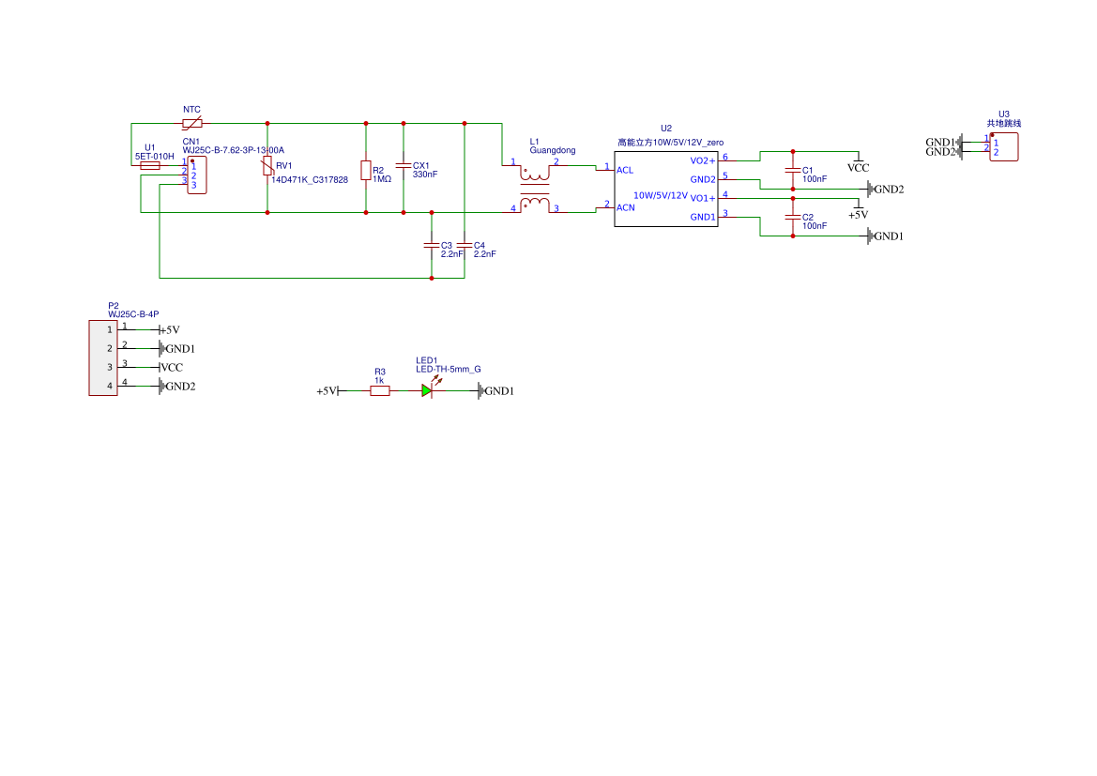Click the C2 100nF capacitor symbol
Viewport: 1097px width, 776px height.
pyautogui.click(x=793, y=217)
